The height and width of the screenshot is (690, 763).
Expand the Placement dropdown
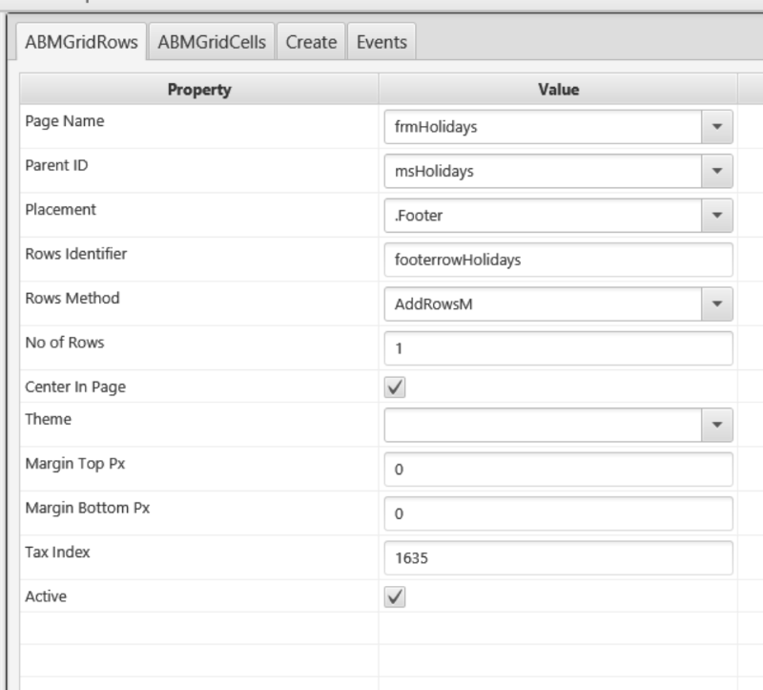pyautogui.click(x=716, y=216)
